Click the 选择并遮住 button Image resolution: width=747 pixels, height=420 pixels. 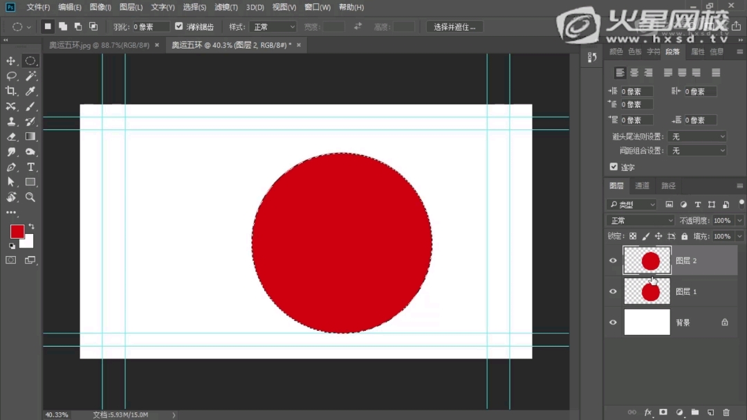pos(454,27)
